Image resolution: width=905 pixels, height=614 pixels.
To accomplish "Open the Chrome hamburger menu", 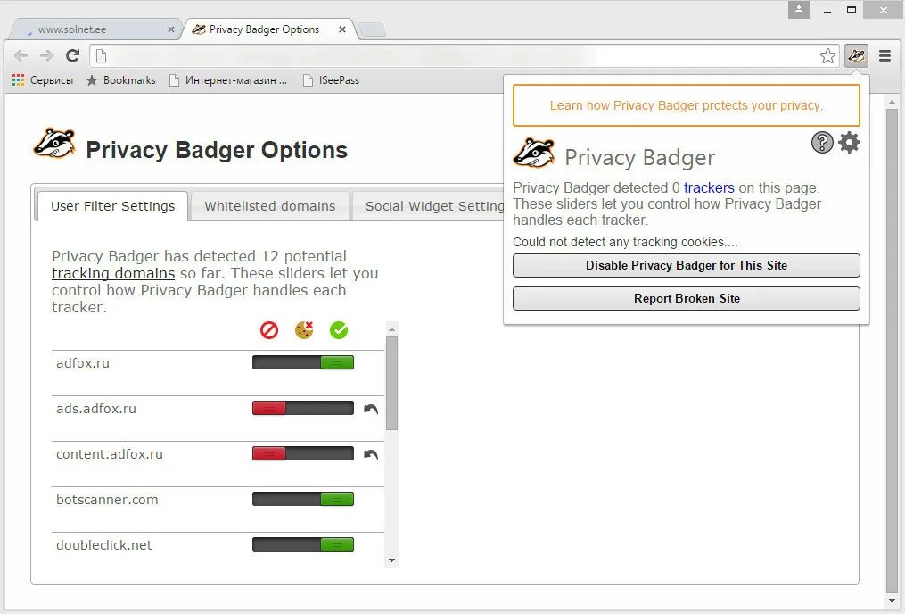I will (x=884, y=56).
